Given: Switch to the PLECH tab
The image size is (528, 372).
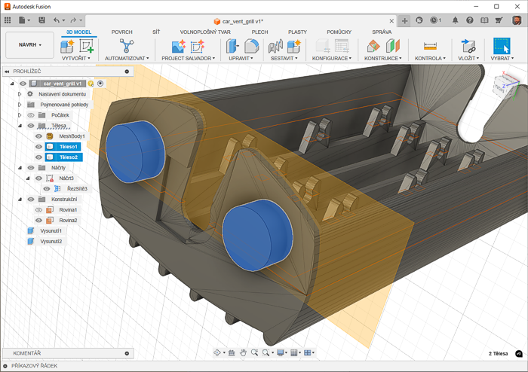Looking at the screenshot, I should (x=260, y=32).
